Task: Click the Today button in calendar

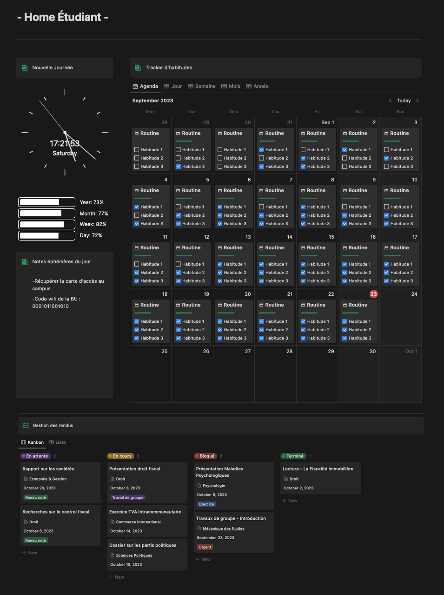Action: point(404,101)
